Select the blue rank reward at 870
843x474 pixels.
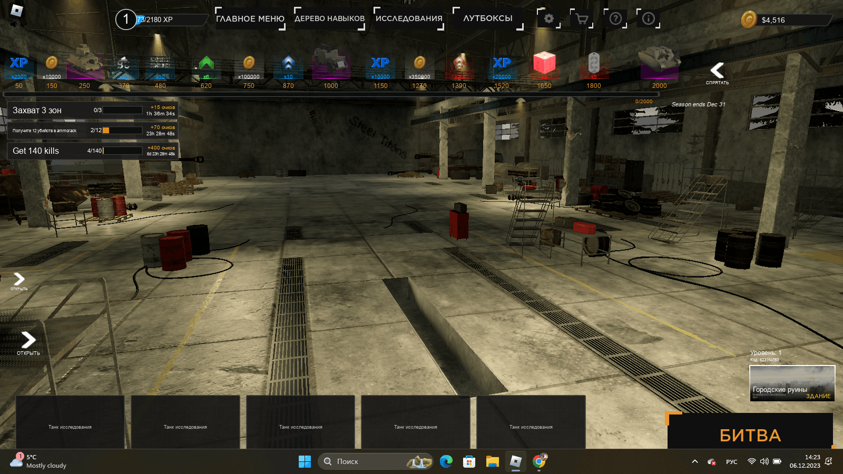pos(288,67)
